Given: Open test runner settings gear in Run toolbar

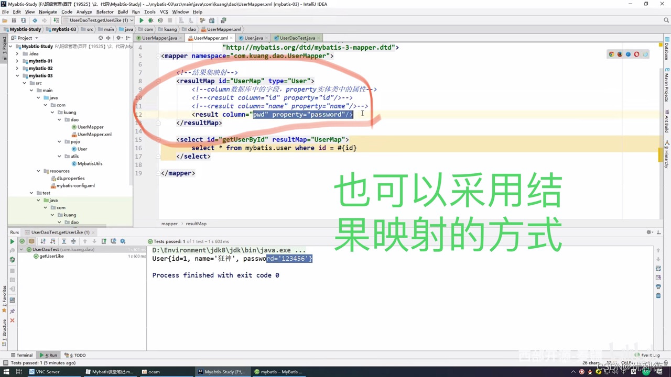Looking at the screenshot, I should point(123,241).
